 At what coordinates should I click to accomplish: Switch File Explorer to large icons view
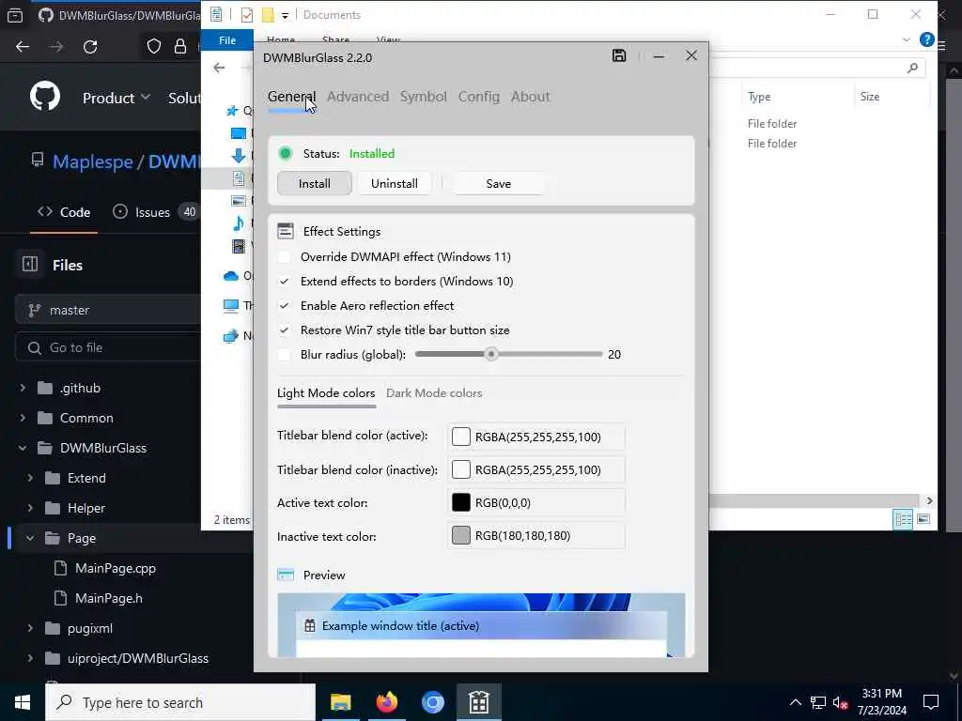pos(923,519)
